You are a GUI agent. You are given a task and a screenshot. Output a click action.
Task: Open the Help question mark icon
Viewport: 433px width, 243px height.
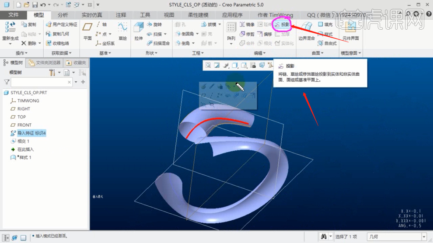coord(429,14)
